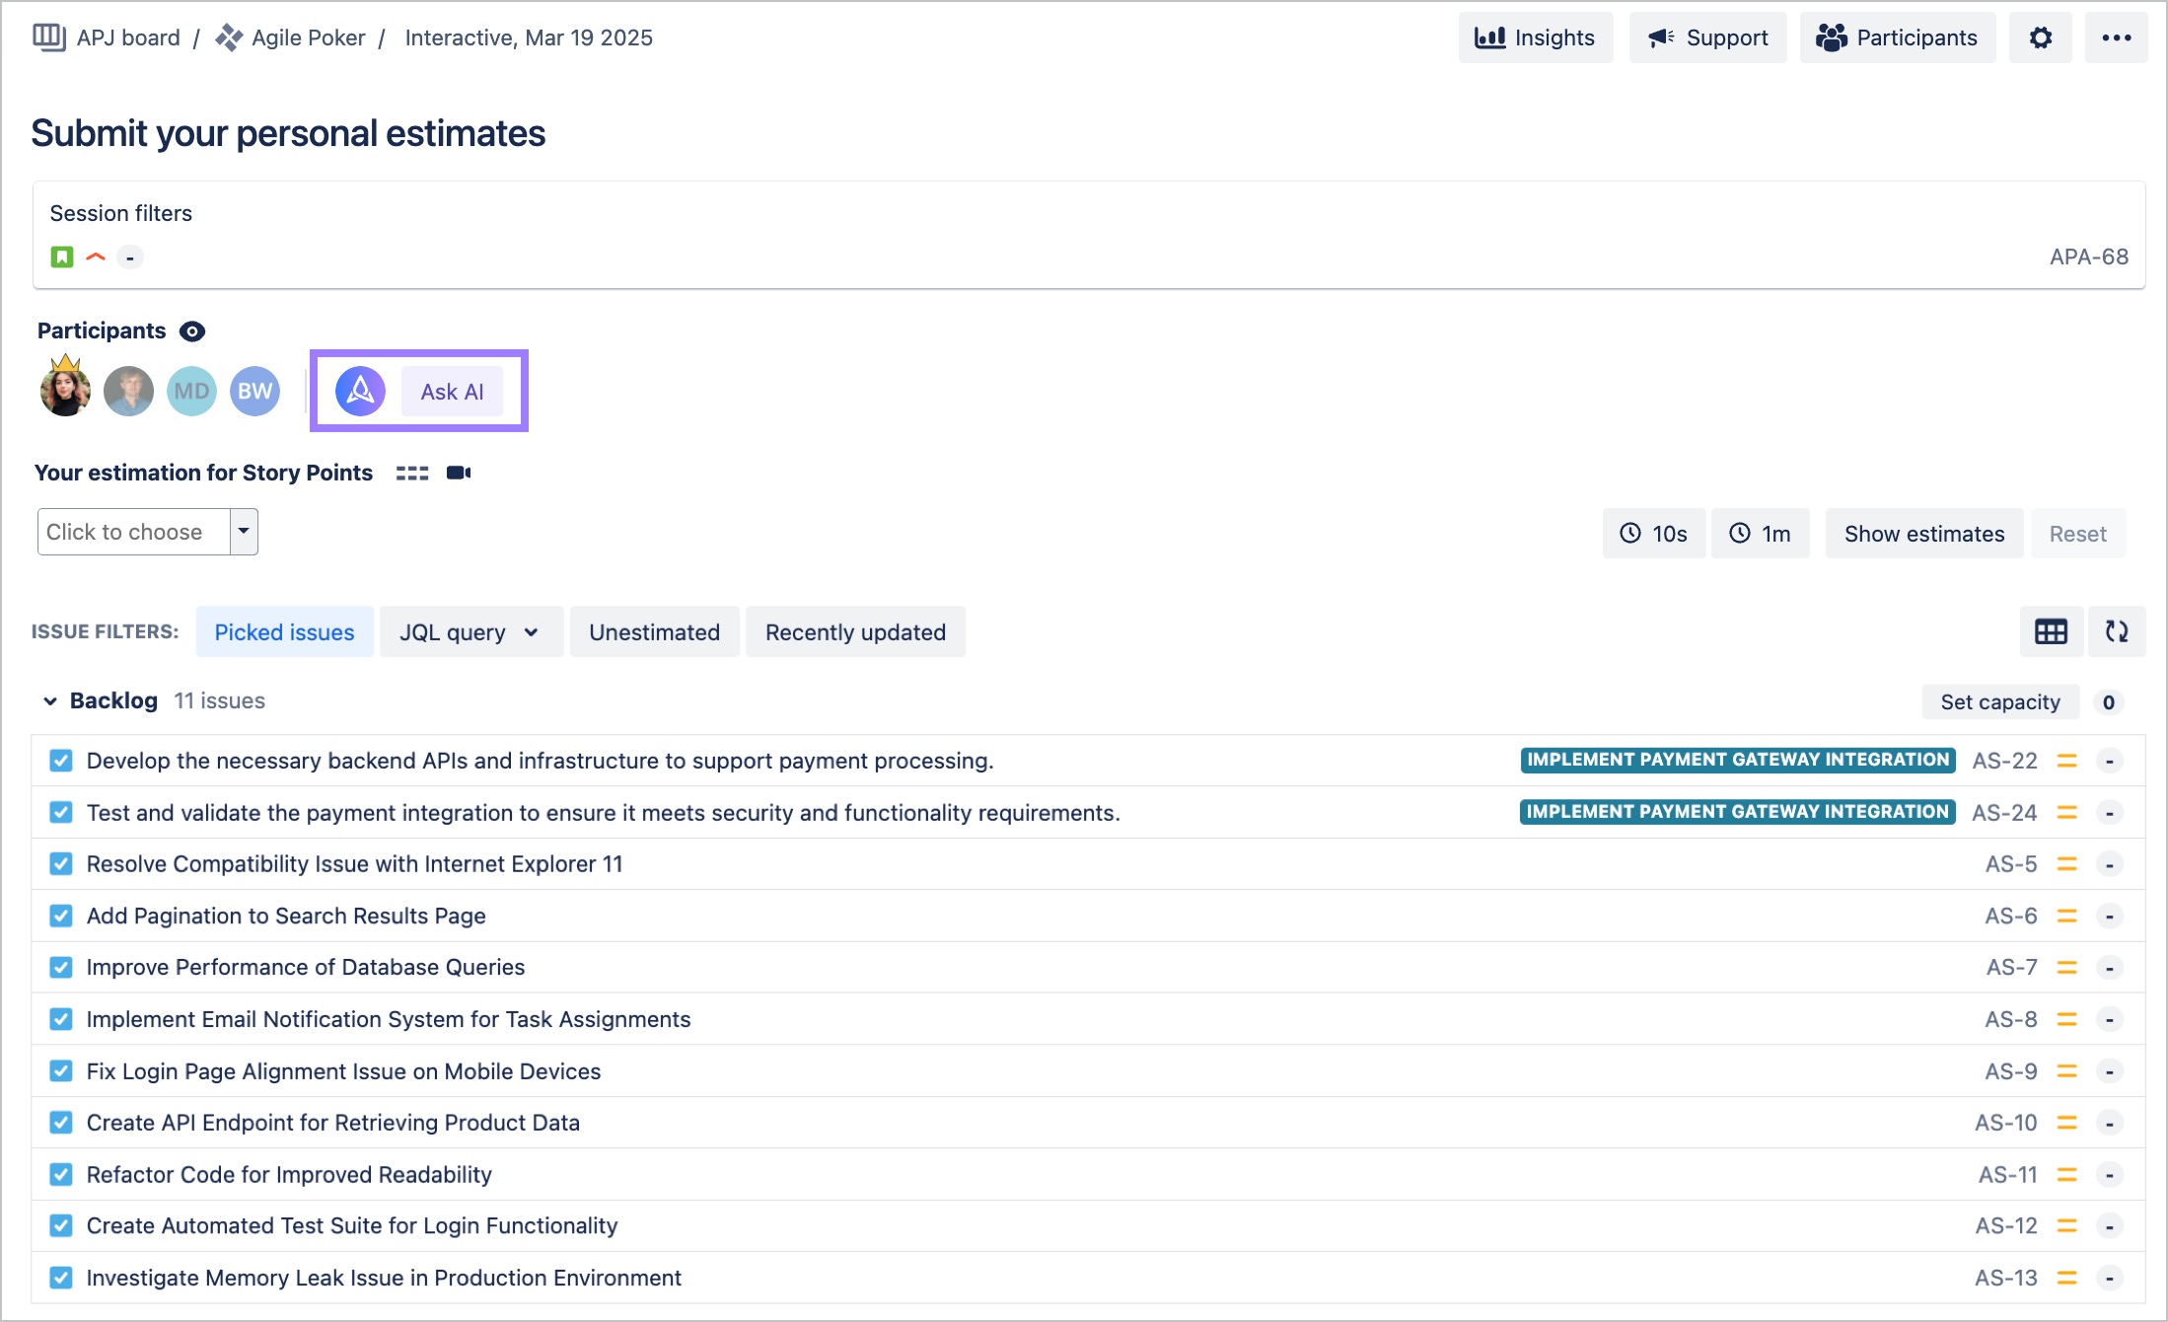Uncheck the Add Pagination issue checkbox
The width and height of the screenshot is (2168, 1322).
(61, 916)
